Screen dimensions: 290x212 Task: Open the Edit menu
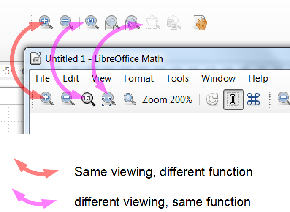tap(71, 79)
